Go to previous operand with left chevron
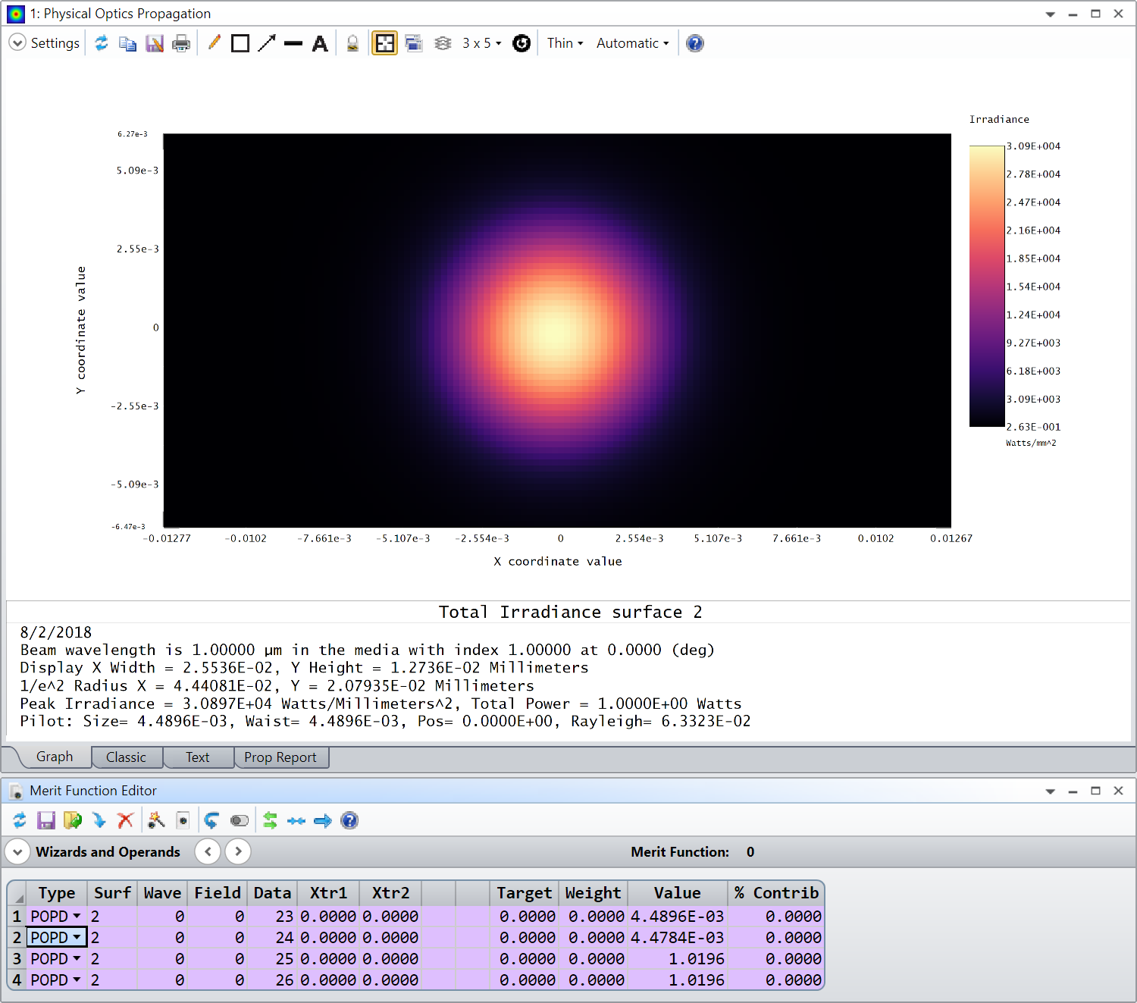The height and width of the screenshot is (1003, 1137). point(208,851)
